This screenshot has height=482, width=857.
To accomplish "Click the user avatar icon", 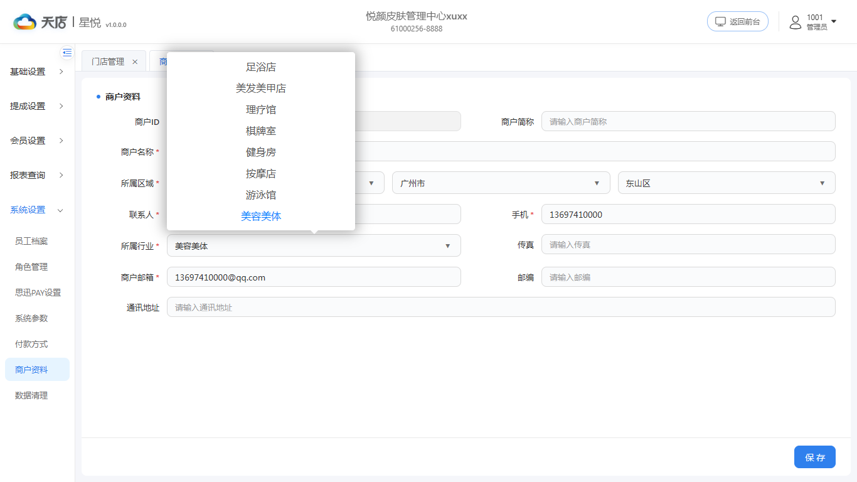I will (x=796, y=23).
